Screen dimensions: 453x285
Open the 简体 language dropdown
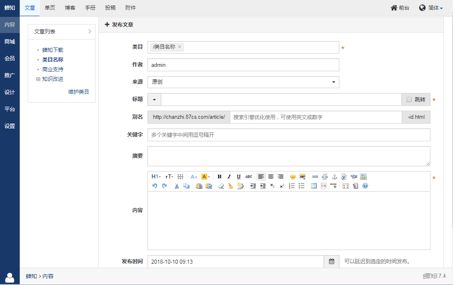tap(431, 8)
